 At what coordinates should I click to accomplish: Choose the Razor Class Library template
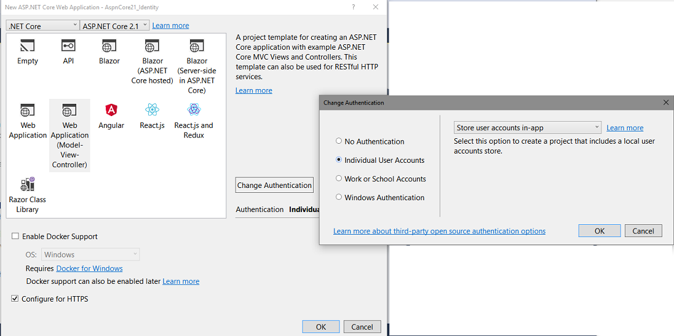(x=28, y=195)
